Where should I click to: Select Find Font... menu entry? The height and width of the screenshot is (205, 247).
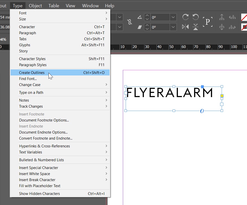point(28,79)
